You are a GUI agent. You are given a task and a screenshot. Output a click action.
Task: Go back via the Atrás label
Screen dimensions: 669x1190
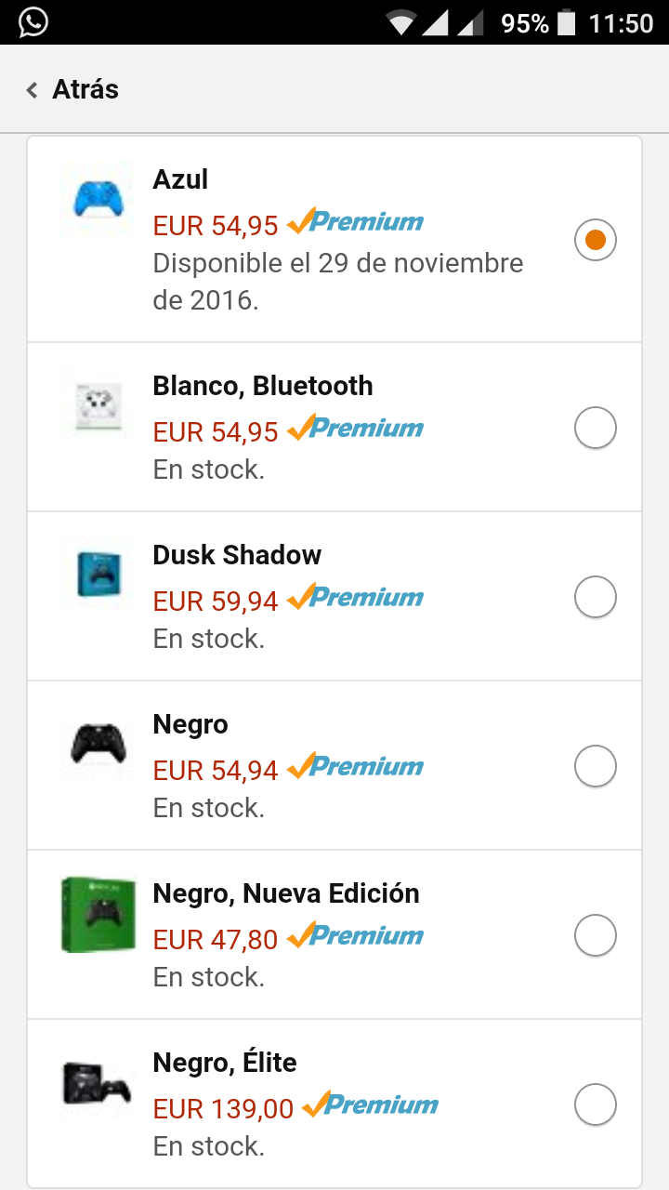click(x=85, y=90)
